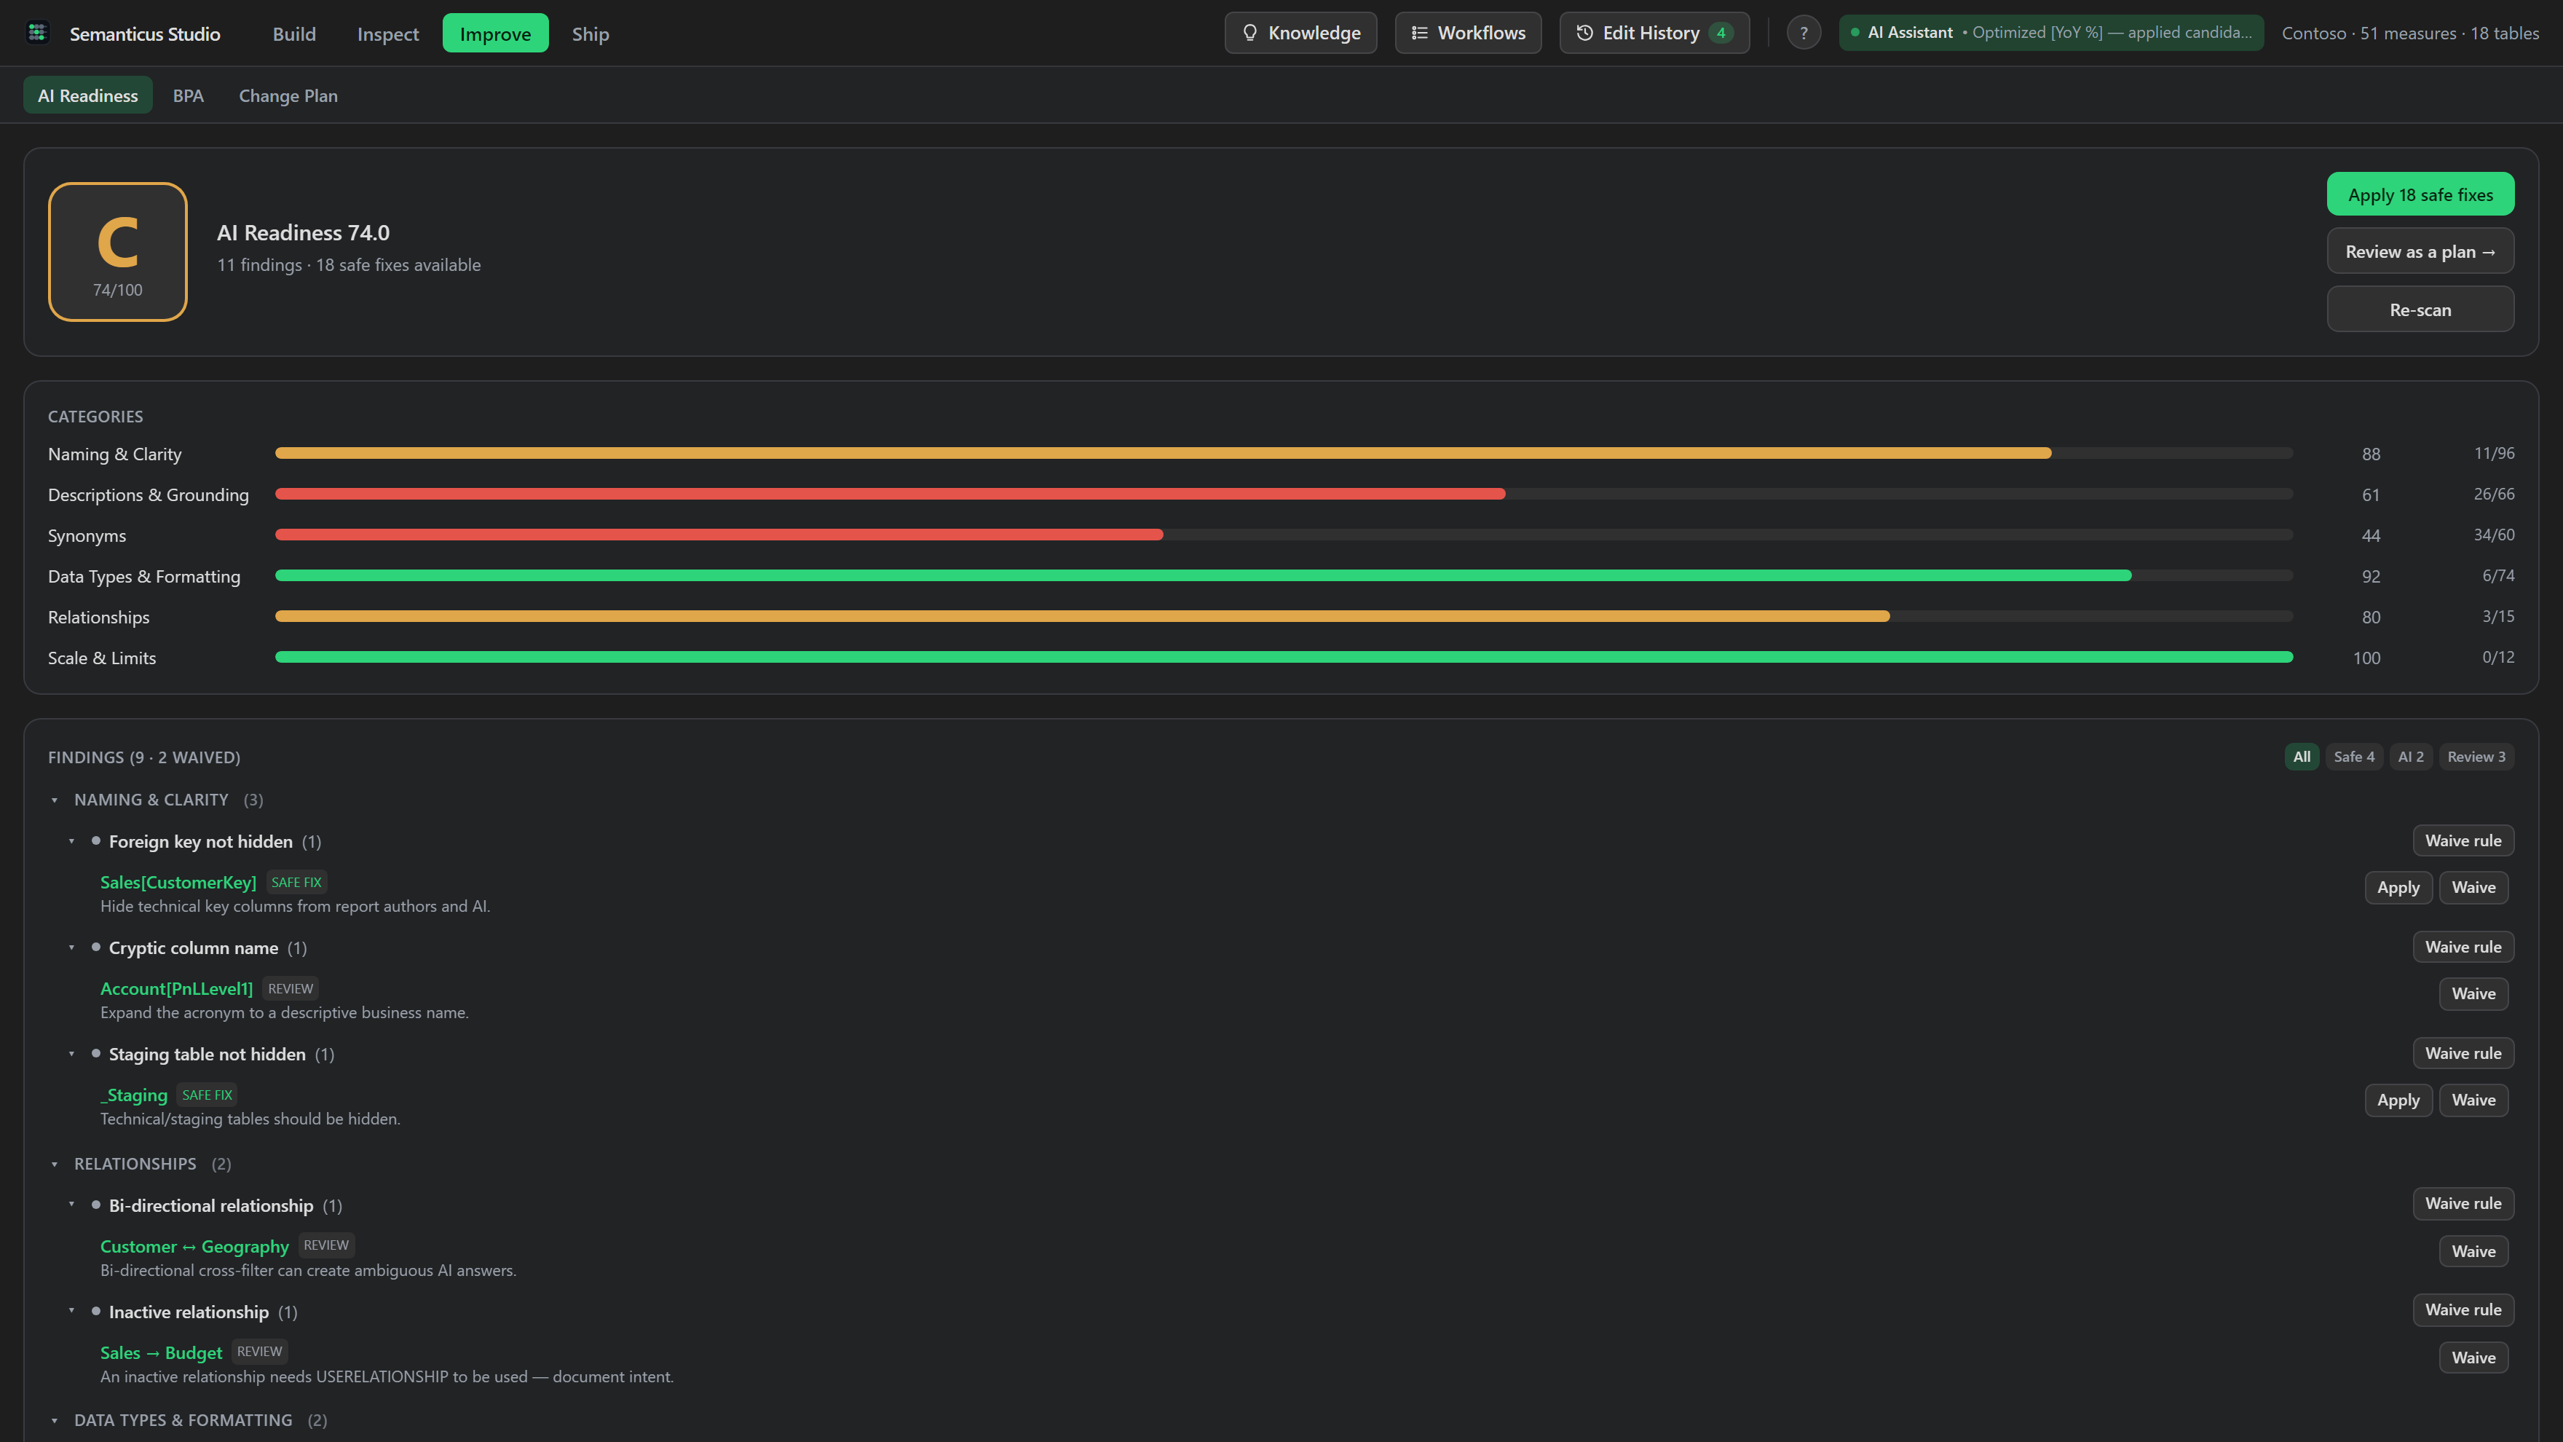Waive the Sales → Budget finding
Screen dimensions: 2563x1442
pyautogui.click(x=2473, y=1358)
